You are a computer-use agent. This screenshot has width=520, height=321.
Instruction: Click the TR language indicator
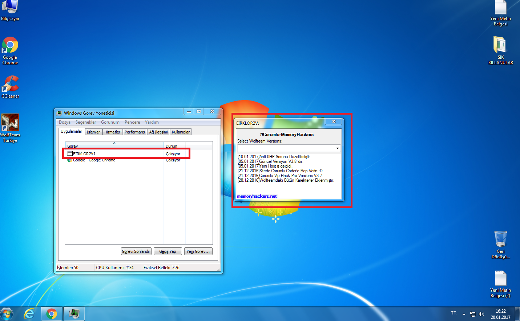454,313
